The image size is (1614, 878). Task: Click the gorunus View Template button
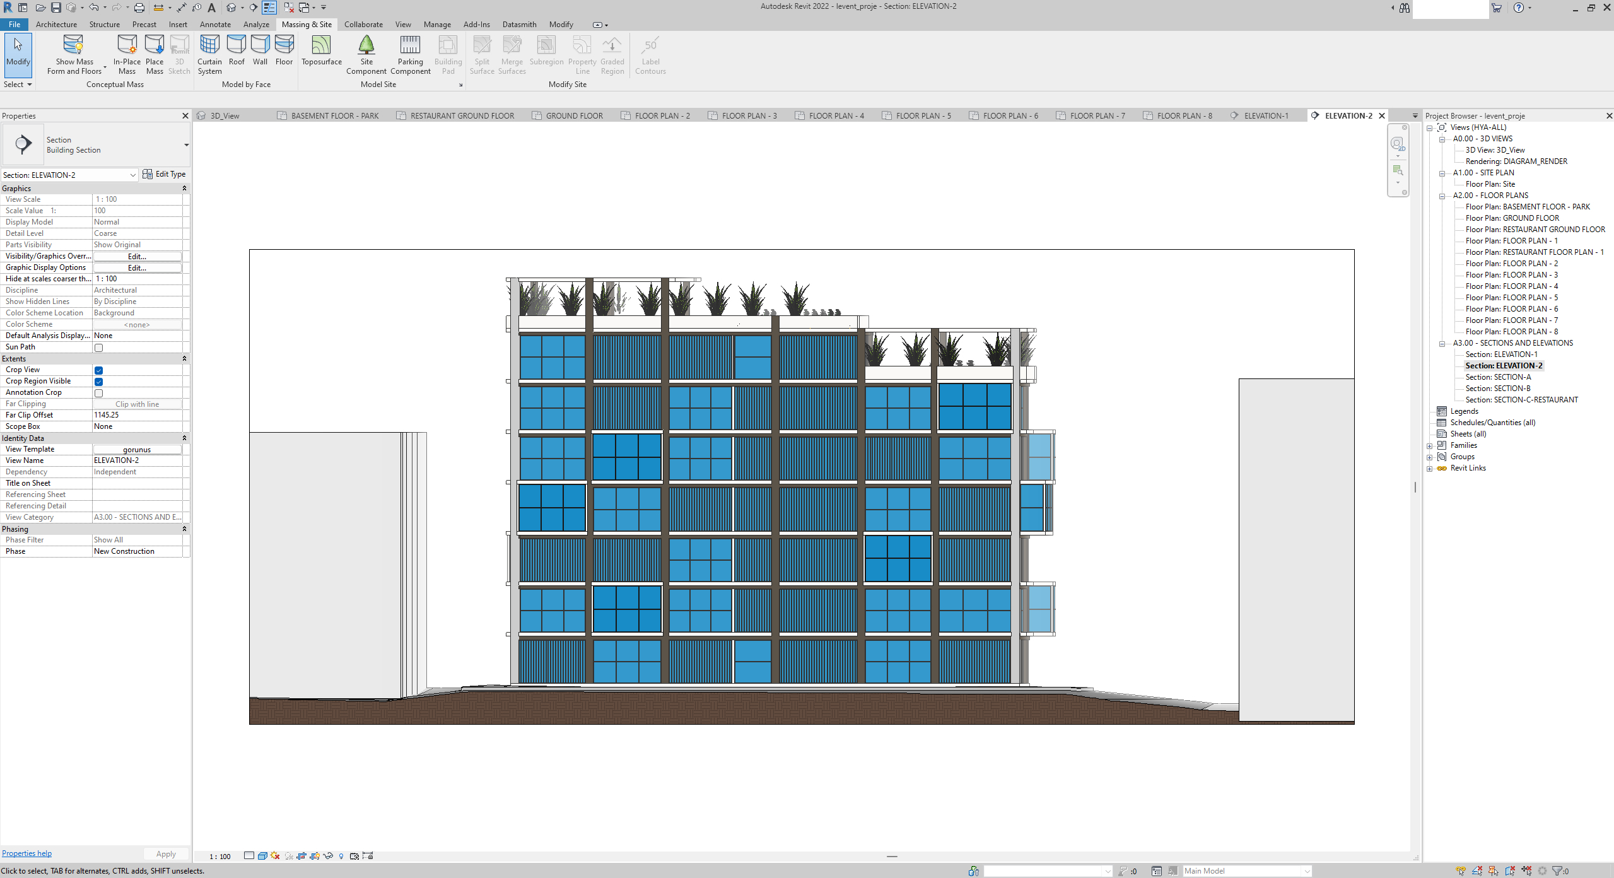[137, 450]
